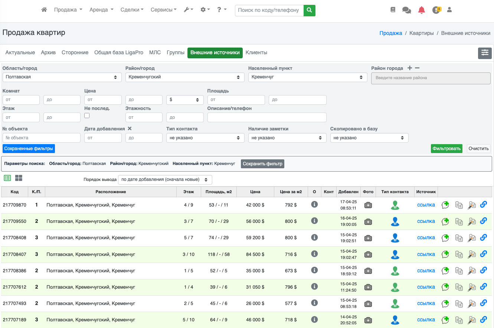Image resolution: width=494 pixels, height=328 pixels.
Task: Open the 'ссылка' link for listing 217707612
Action: 426,287
